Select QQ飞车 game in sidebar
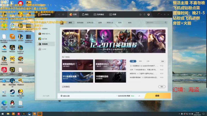This screenshot has width=207, height=116. pos(46,39)
